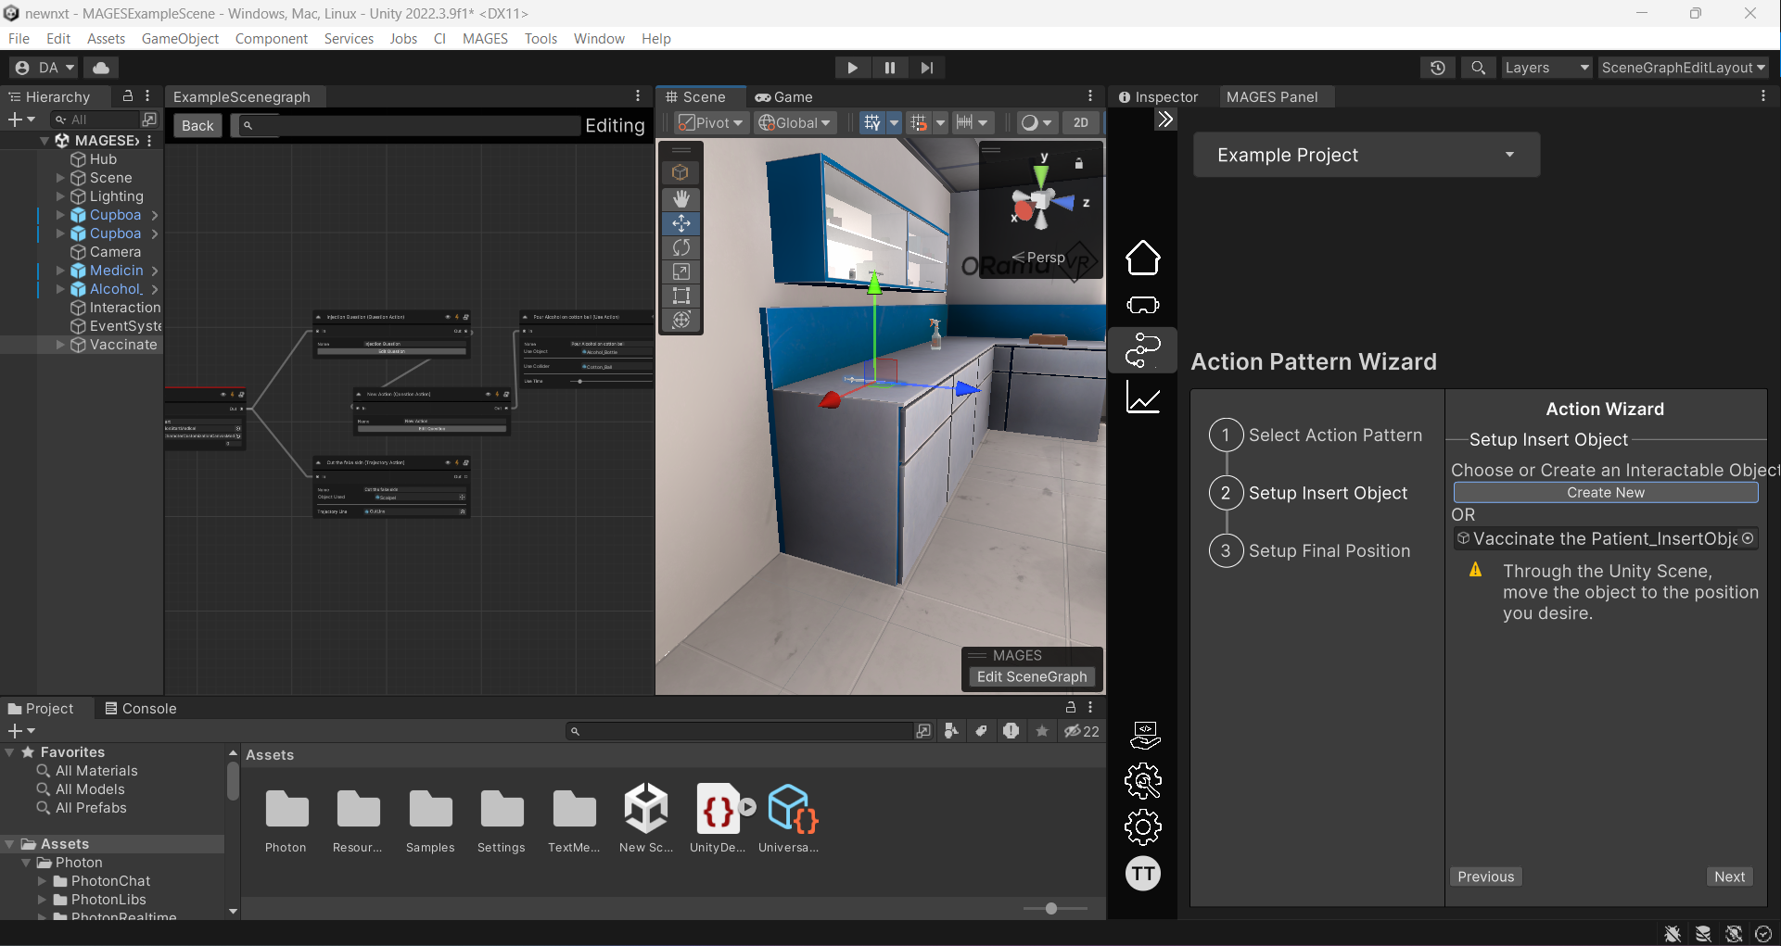
Task: Open the MAGES panel Home icon
Action: pyautogui.click(x=1142, y=259)
